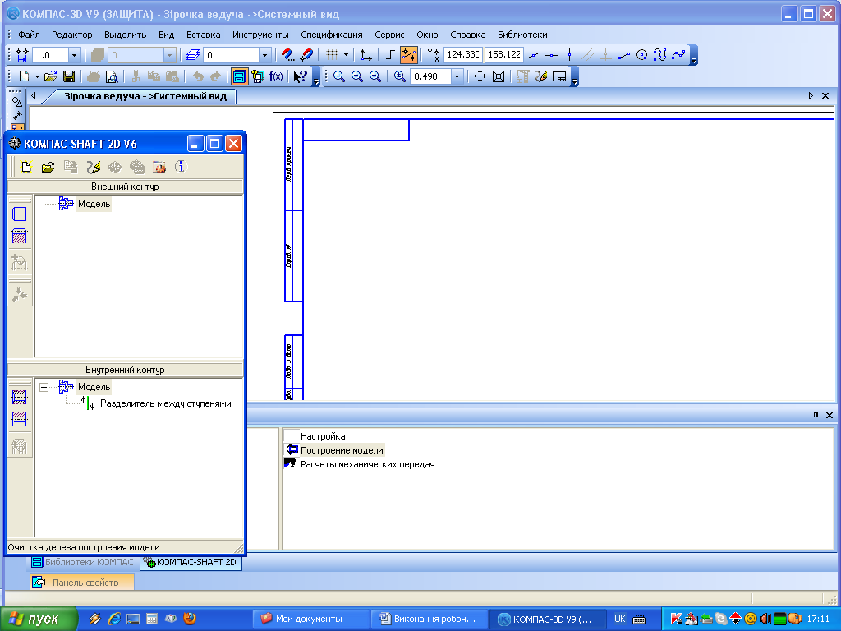Create new shaft model in КОМПАС-SHAFT window
This screenshot has height=631, width=841.
pos(25,167)
